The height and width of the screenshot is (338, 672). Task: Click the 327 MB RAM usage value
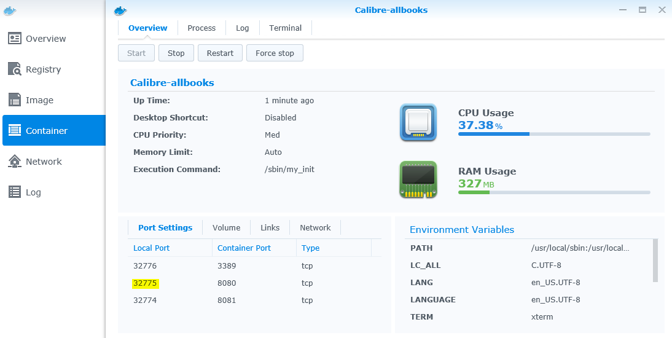point(476,184)
